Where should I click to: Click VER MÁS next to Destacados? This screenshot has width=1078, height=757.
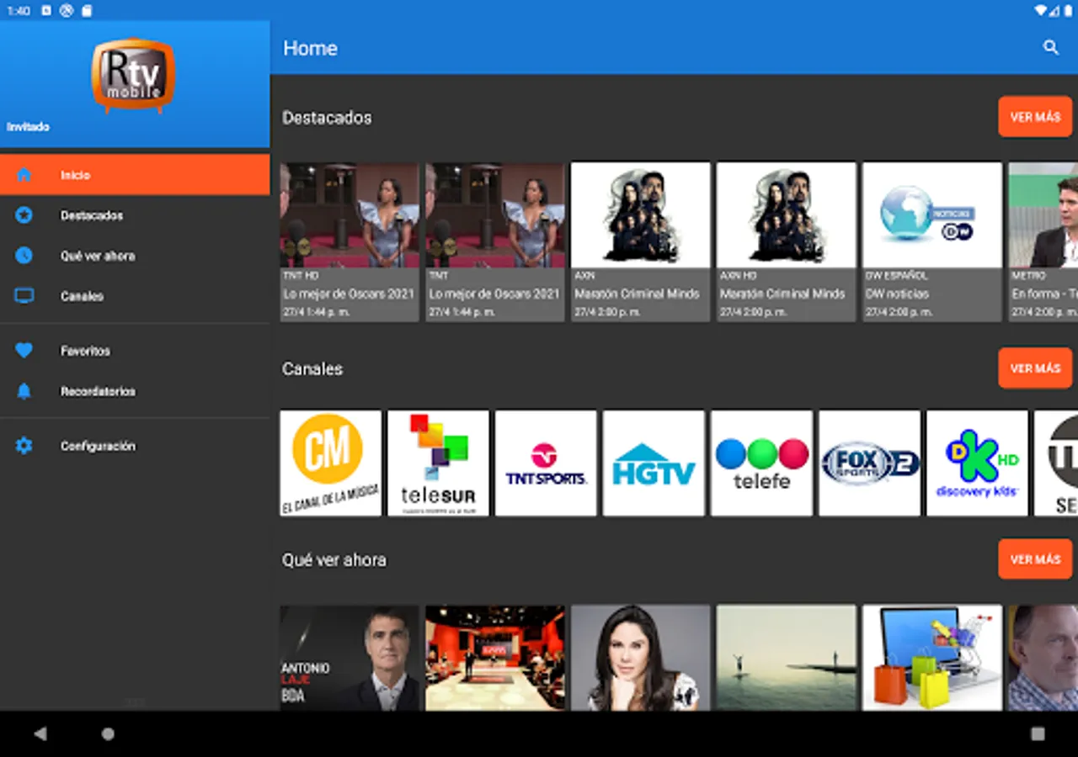tap(1035, 117)
